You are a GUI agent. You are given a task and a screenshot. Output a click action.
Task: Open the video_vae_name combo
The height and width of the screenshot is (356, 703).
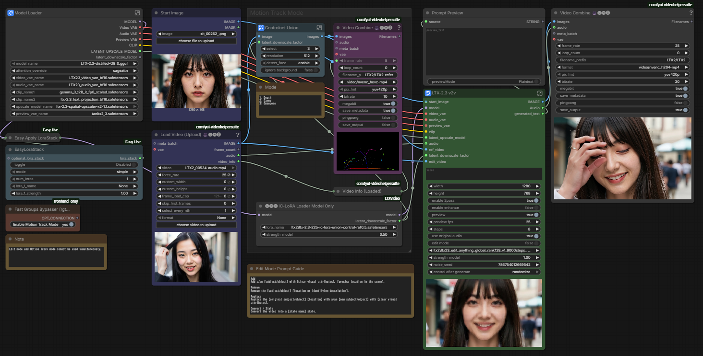(x=74, y=78)
